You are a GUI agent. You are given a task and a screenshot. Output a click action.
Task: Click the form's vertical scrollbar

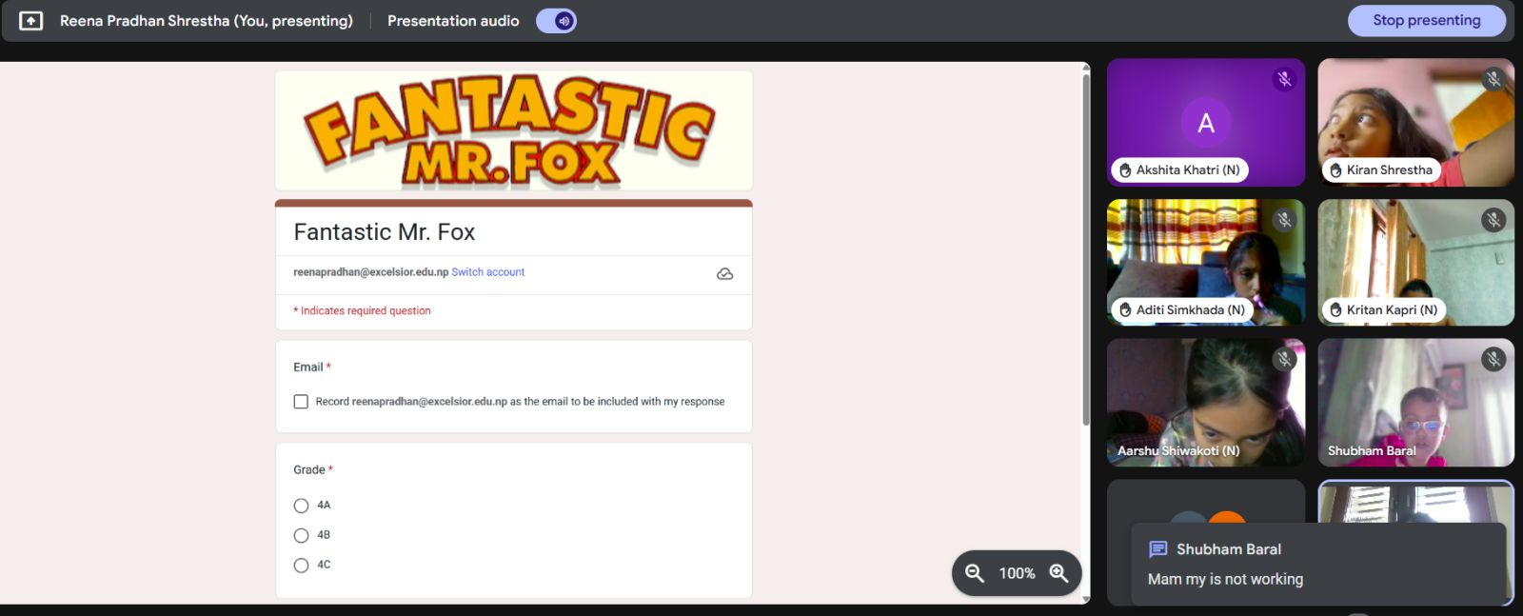pyautogui.click(x=1086, y=249)
